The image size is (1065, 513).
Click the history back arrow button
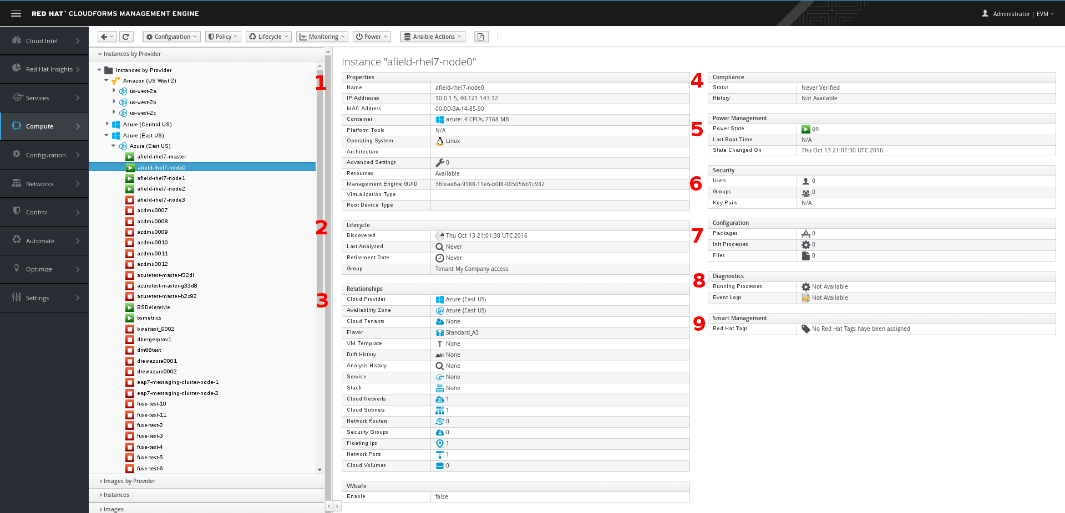(x=106, y=37)
